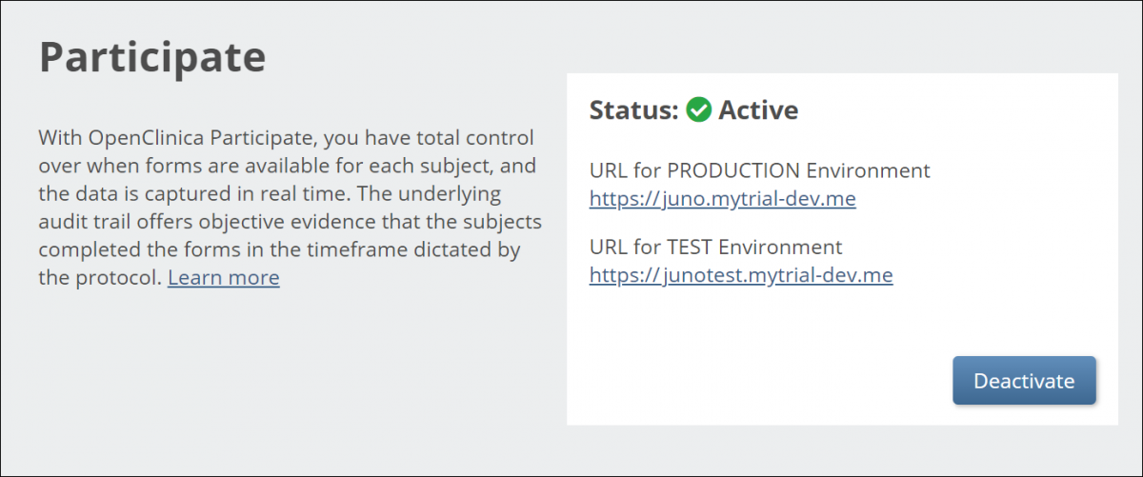Open the Learn more link
The width and height of the screenshot is (1143, 477).
pyautogui.click(x=223, y=278)
